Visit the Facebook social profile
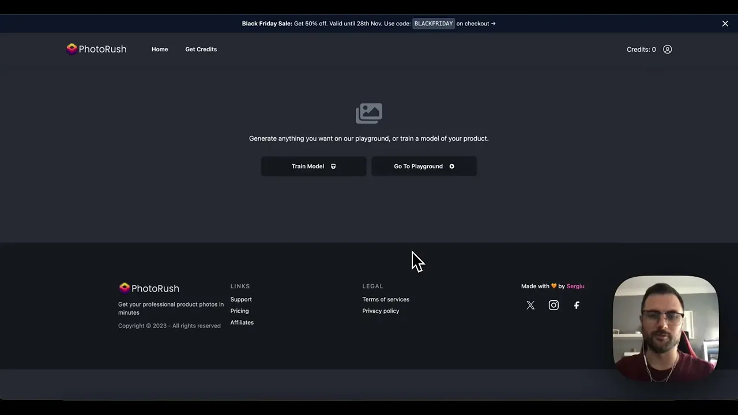 tap(577, 305)
